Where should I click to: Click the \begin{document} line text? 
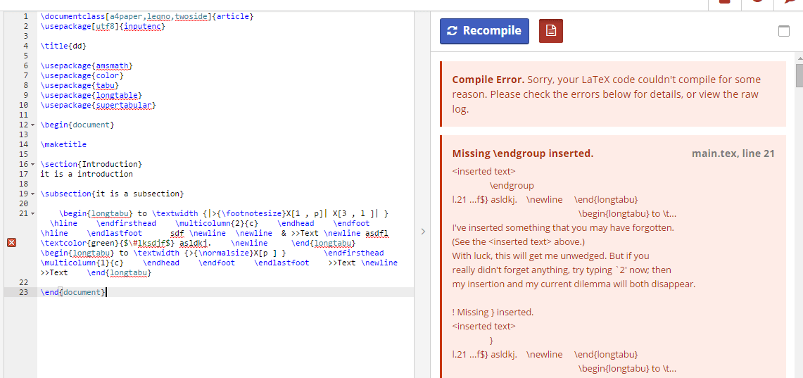[77, 125]
